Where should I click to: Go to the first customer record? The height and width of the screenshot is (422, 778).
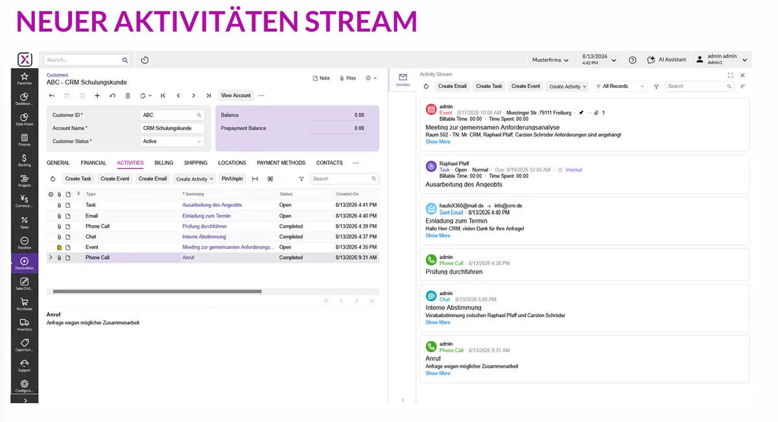(x=163, y=96)
